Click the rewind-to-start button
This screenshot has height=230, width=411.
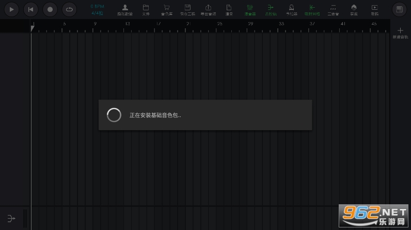(30, 9)
